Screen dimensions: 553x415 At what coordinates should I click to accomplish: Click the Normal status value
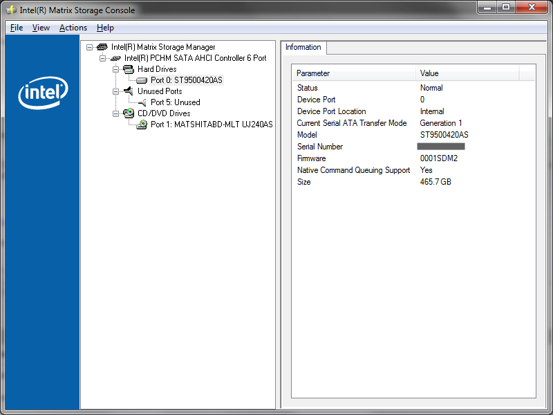coord(431,88)
